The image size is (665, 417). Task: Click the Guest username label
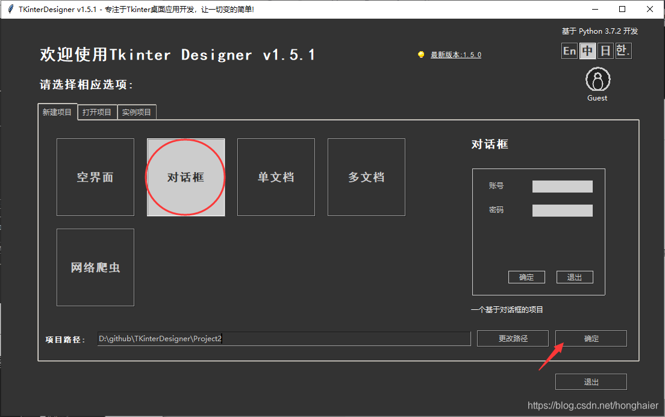(597, 98)
